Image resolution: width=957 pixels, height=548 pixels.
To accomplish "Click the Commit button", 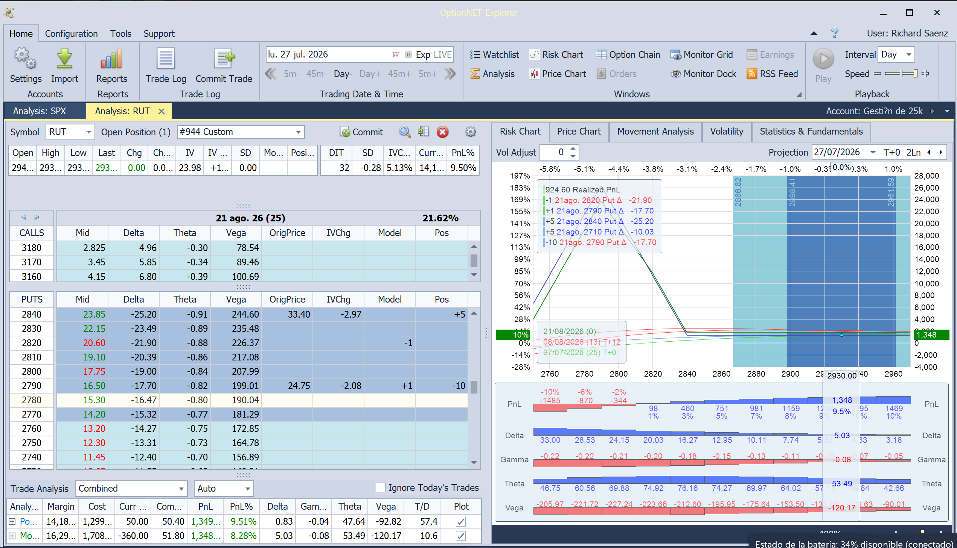I will (361, 132).
